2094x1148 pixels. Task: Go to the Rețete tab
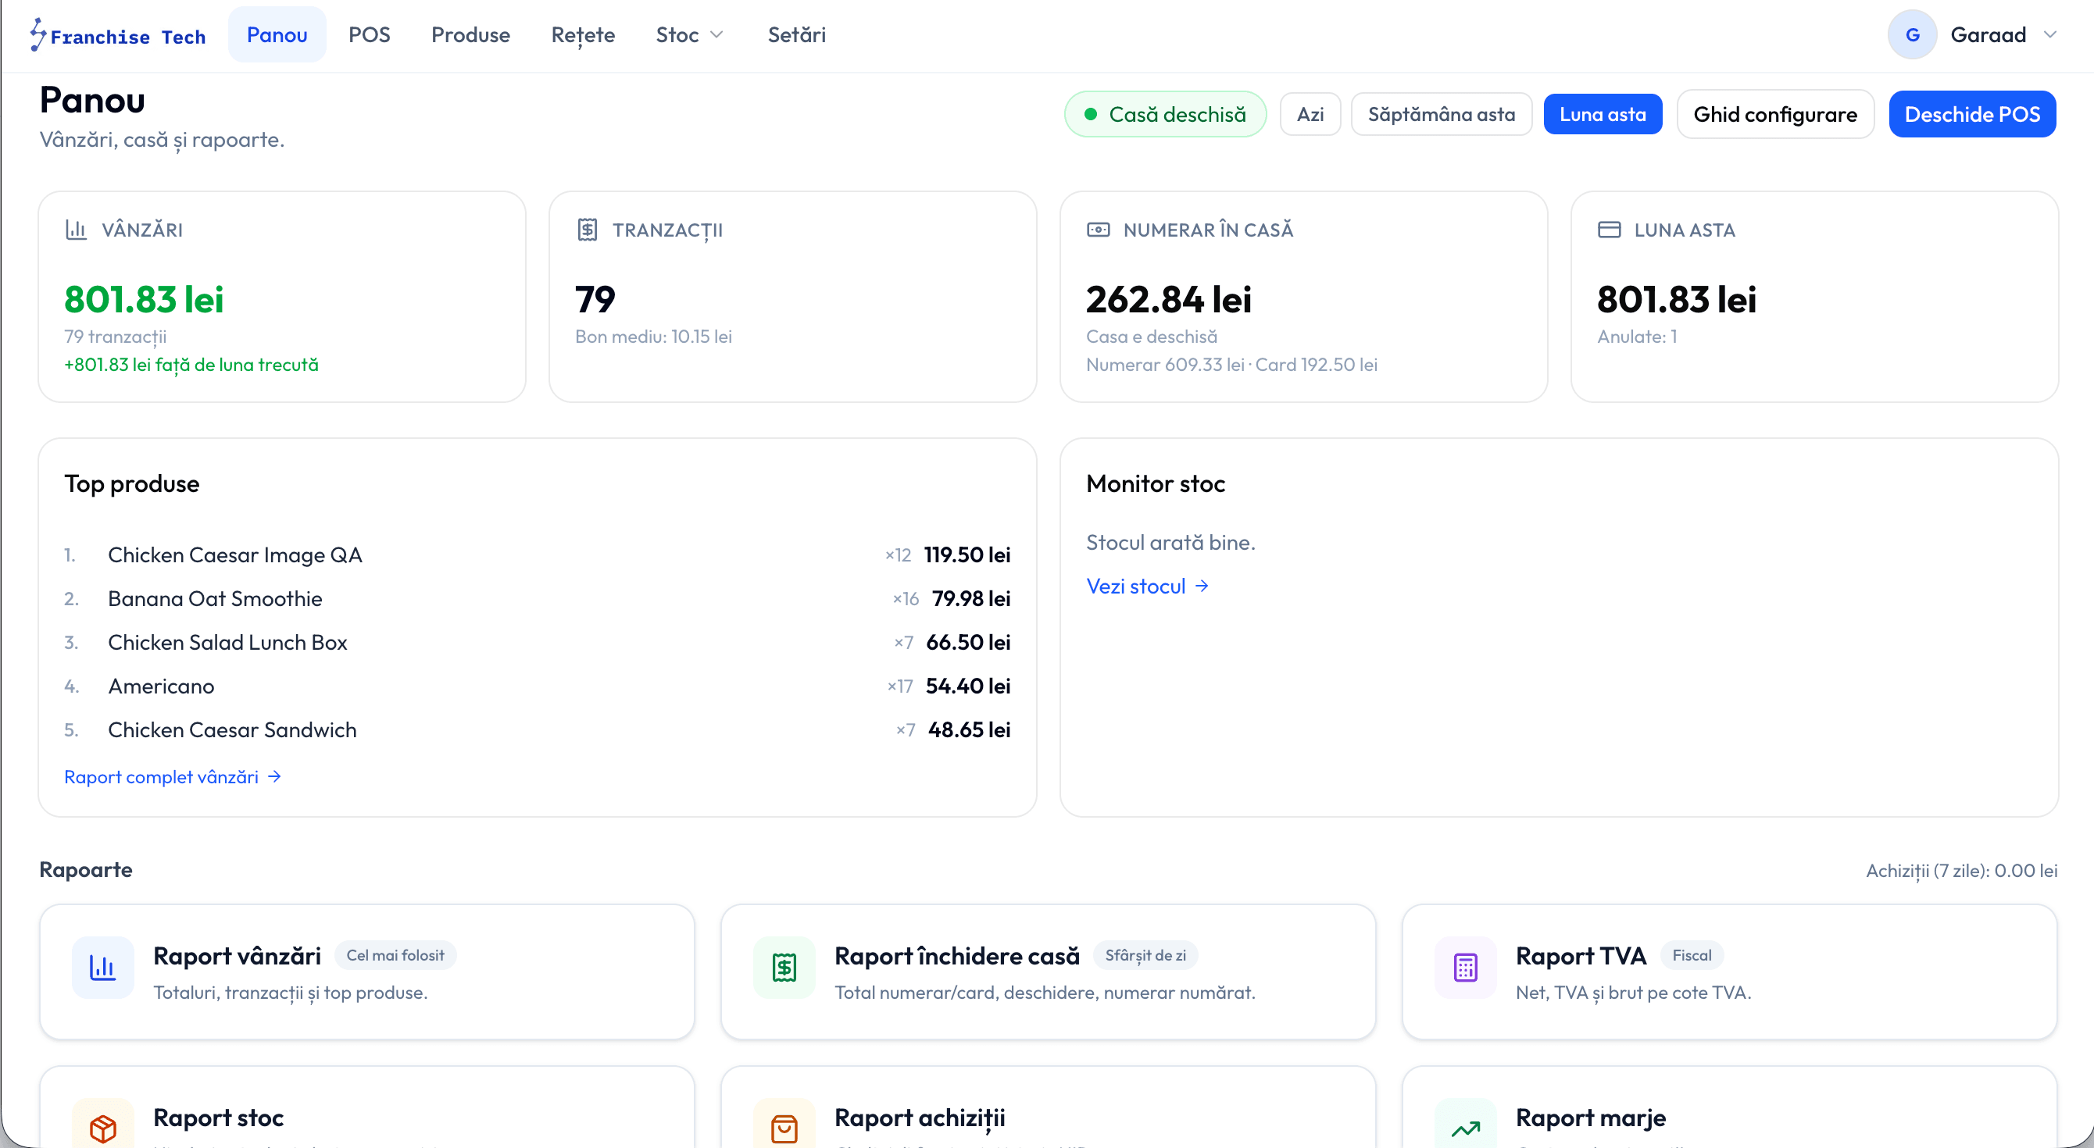click(583, 35)
